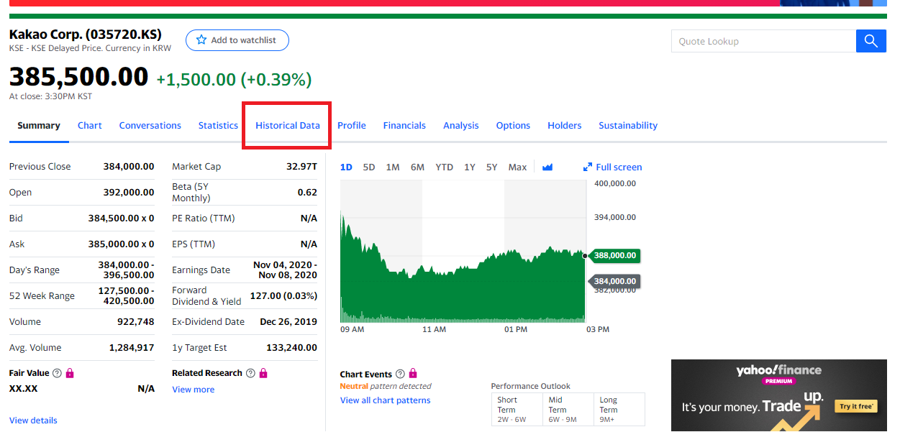Select the 6M chart range
This screenshot has height=432, width=900.
[x=417, y=167]
